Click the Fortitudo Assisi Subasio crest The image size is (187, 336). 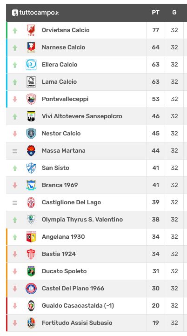coord(31,323)
